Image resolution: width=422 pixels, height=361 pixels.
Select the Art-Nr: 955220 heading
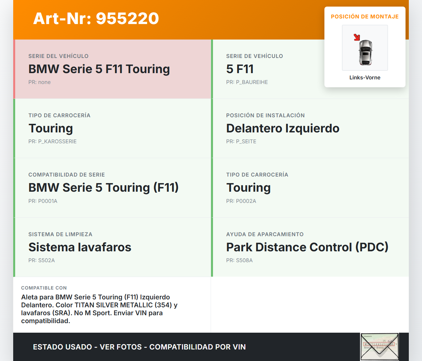click(x=96, y=18)
